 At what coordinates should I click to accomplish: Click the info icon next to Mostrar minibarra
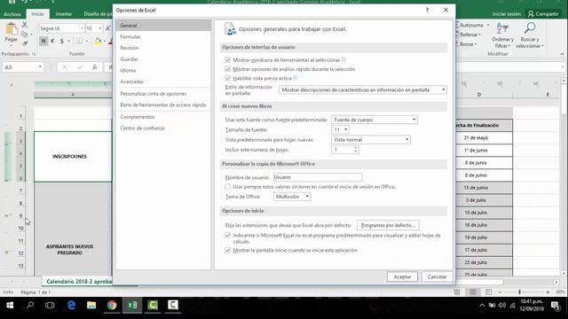tap(343, 59)
